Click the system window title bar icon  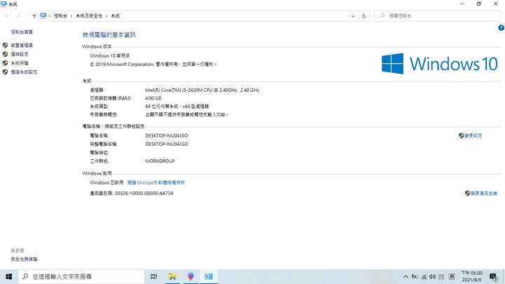coord(4,4)
